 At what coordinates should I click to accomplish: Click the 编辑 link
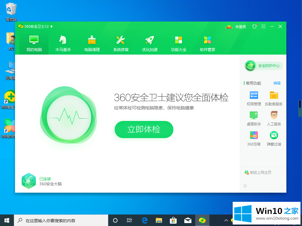point(277,83)
